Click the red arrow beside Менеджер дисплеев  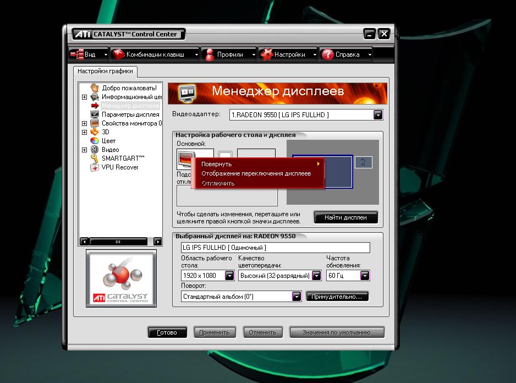95,106
